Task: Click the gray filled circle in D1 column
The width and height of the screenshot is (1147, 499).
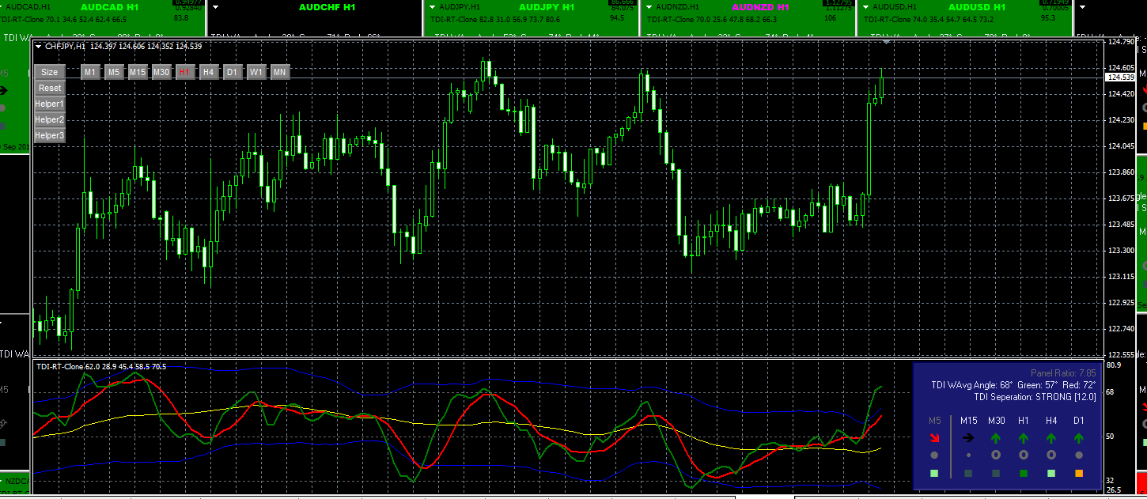Action: point(1079,456)
